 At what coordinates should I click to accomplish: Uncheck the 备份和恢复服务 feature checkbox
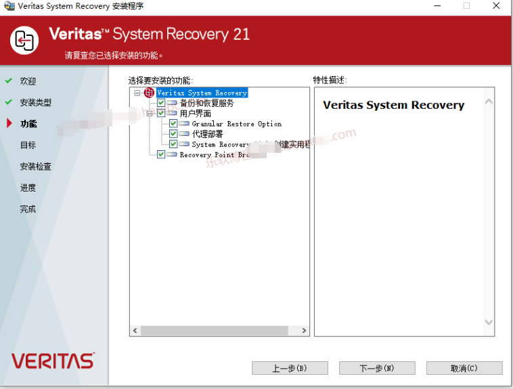coord(161,103)
